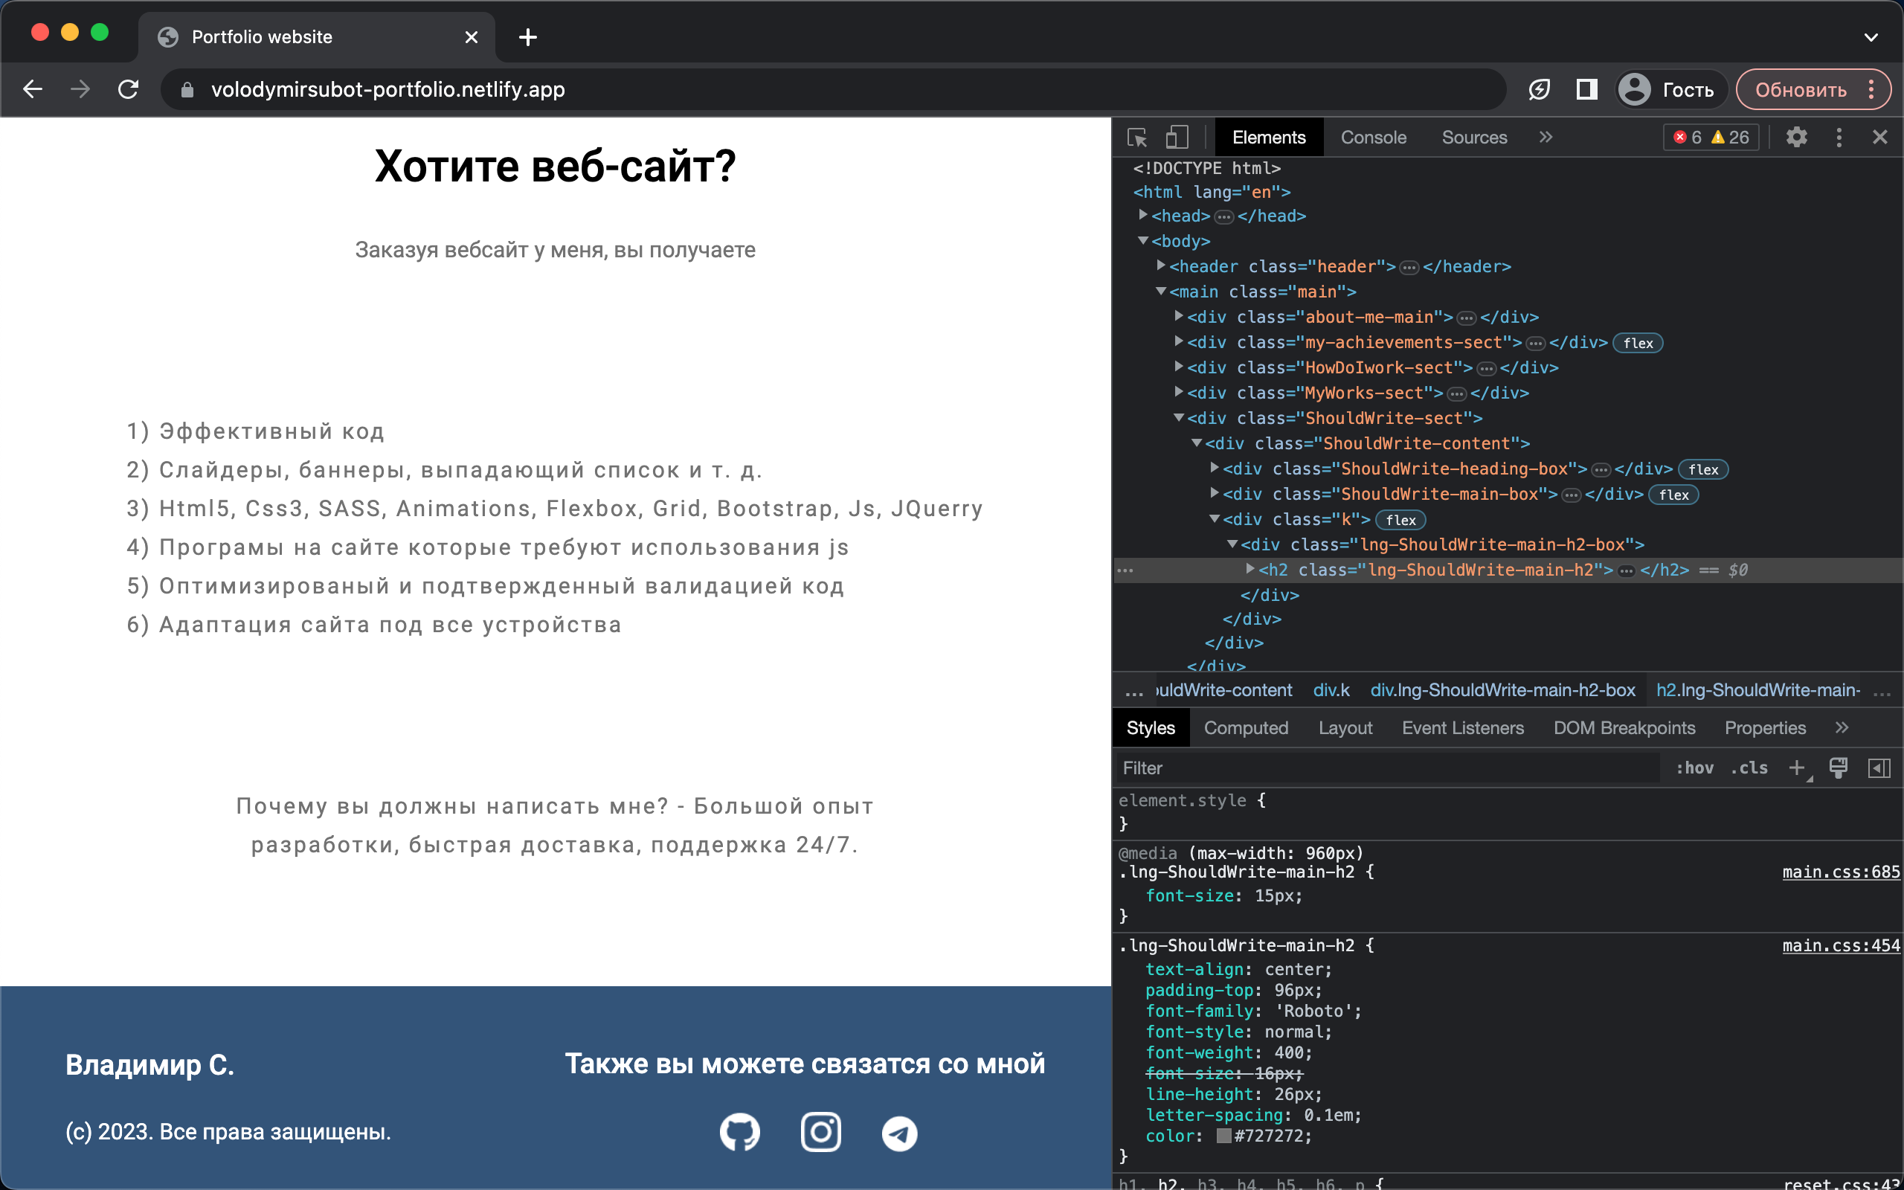Expand the about-me-main div node
This screenshot has height=1190, width=1904.
1179,316
